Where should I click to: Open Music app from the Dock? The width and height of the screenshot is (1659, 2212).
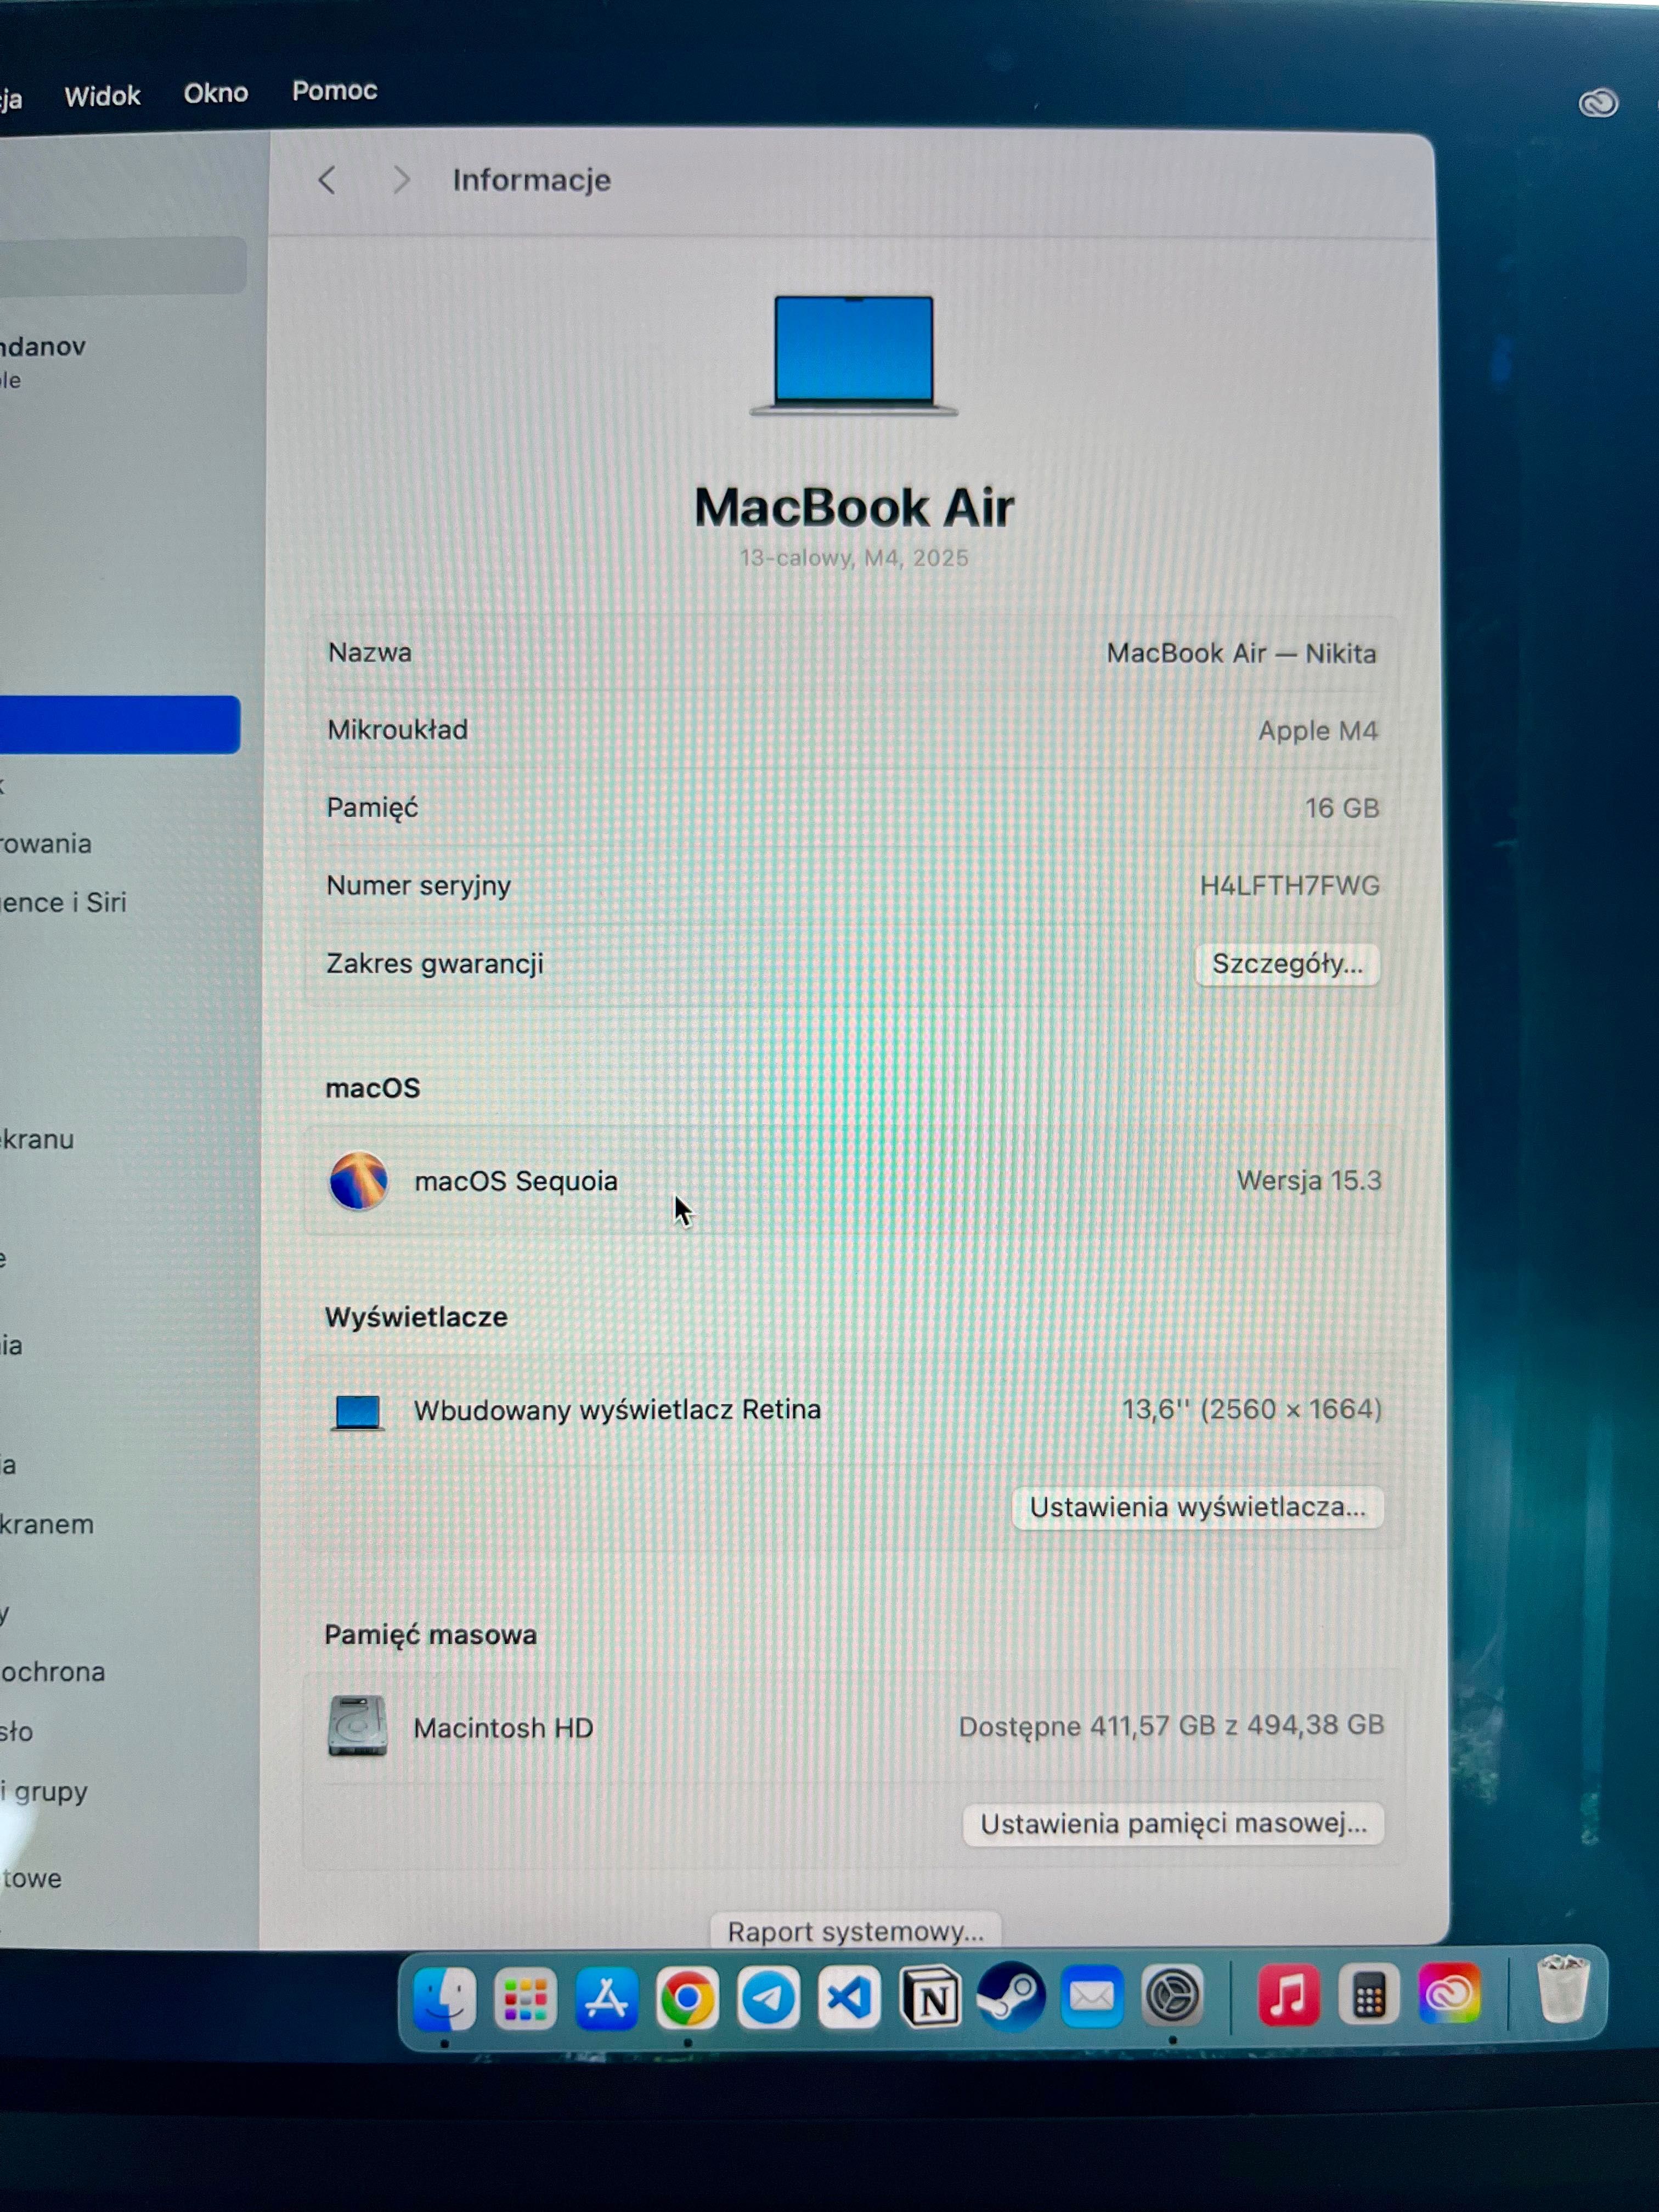click(1288, 1996)
